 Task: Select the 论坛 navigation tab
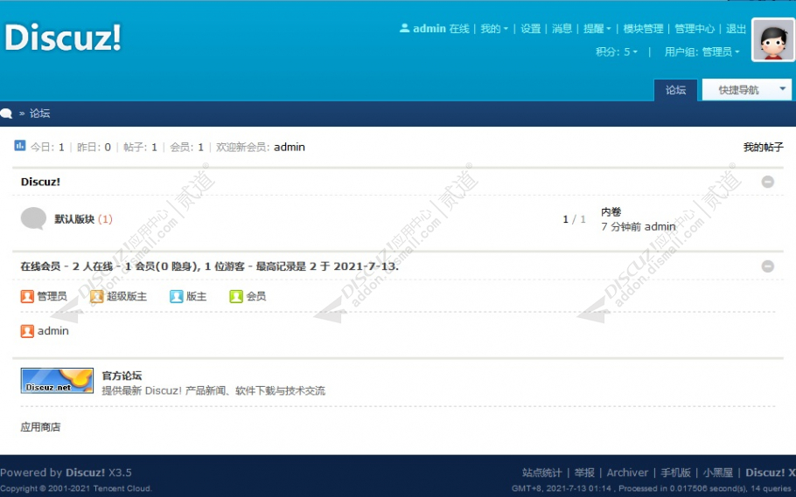point(675,90)
